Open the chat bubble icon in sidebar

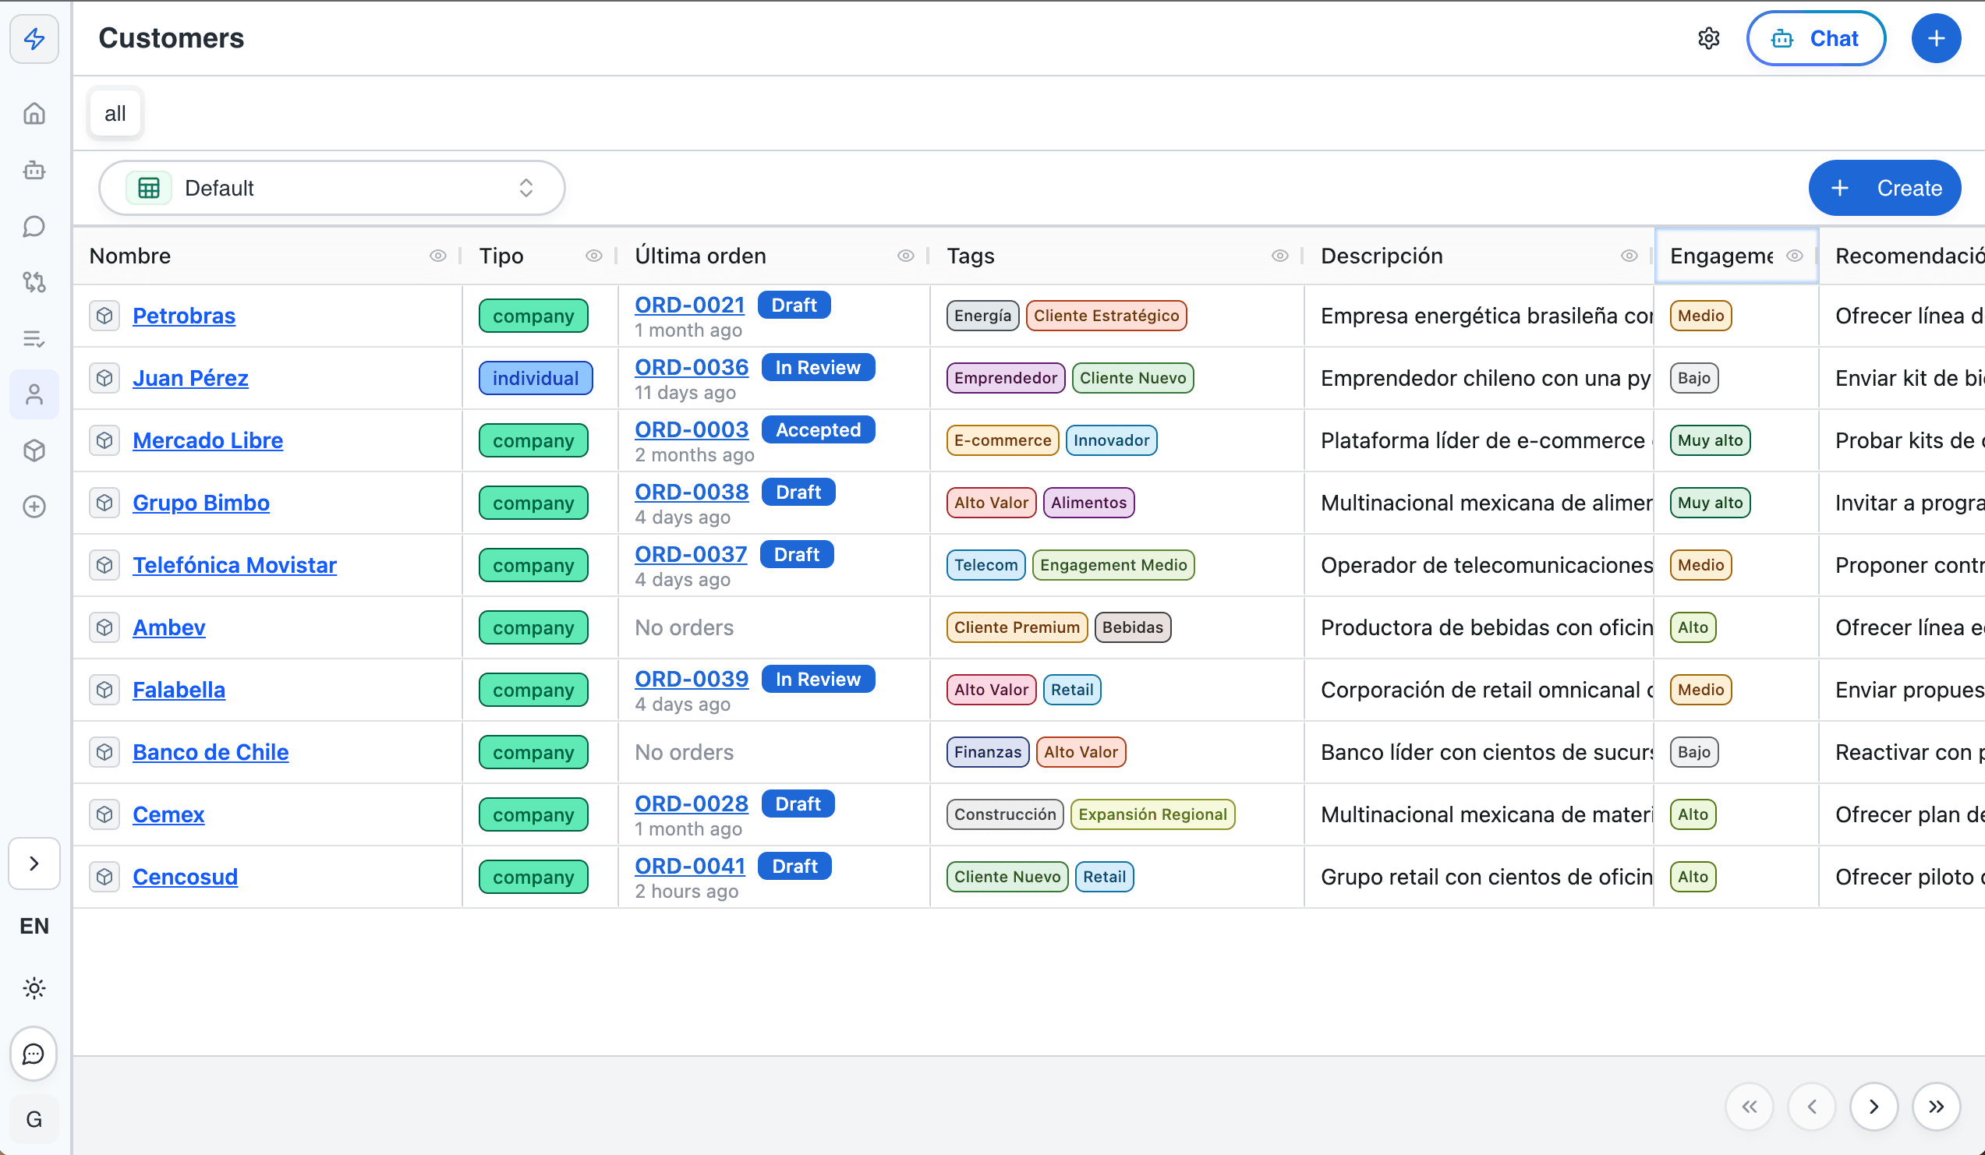tap(34, 226)
